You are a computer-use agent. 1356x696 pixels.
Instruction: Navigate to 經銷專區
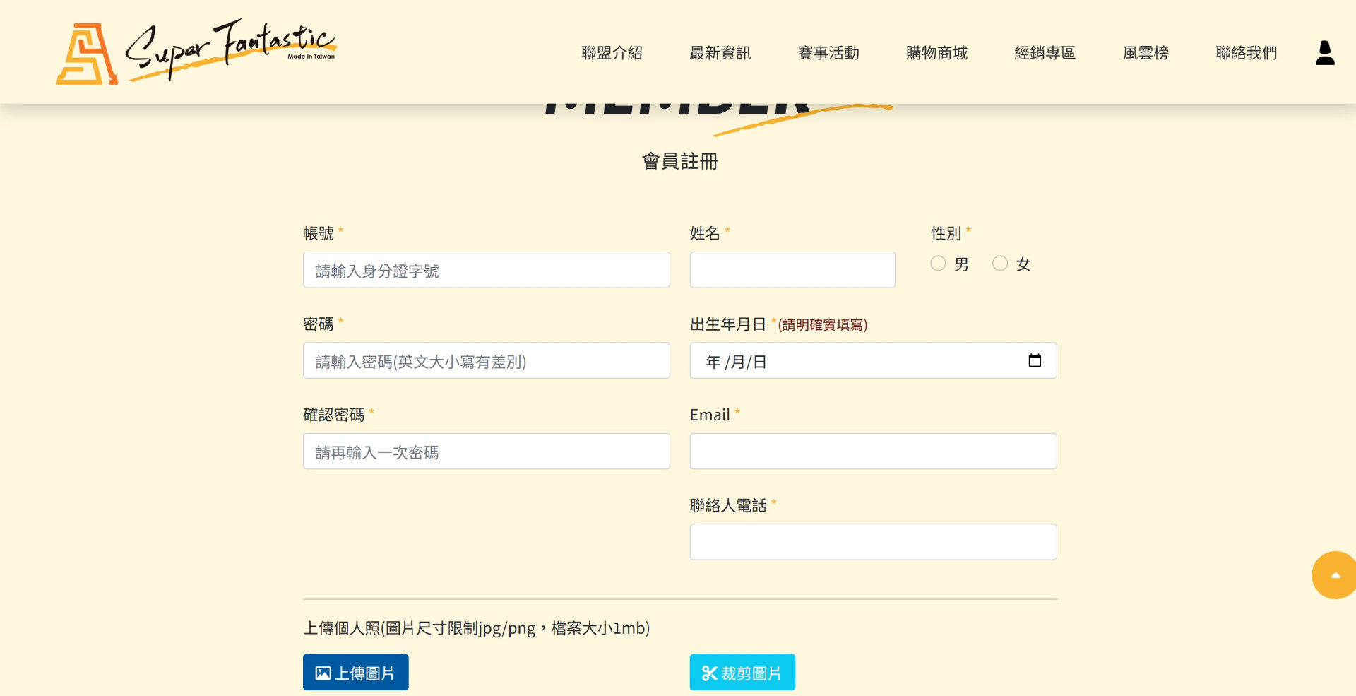(x=1045, y=53)
